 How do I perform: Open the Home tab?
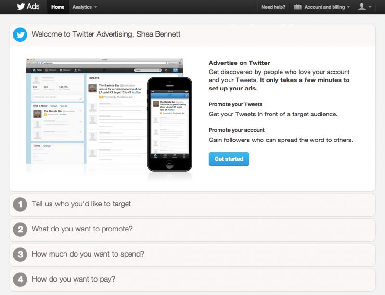[58, 7]
